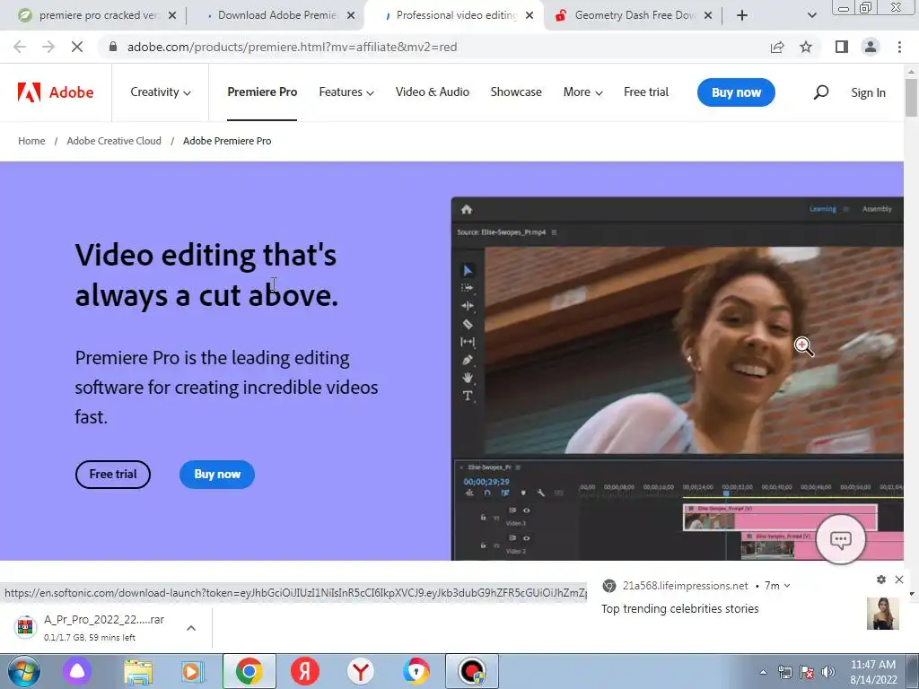The image size is (919, 689).
Task: Stop loading the page
Action: coord(77,47)
